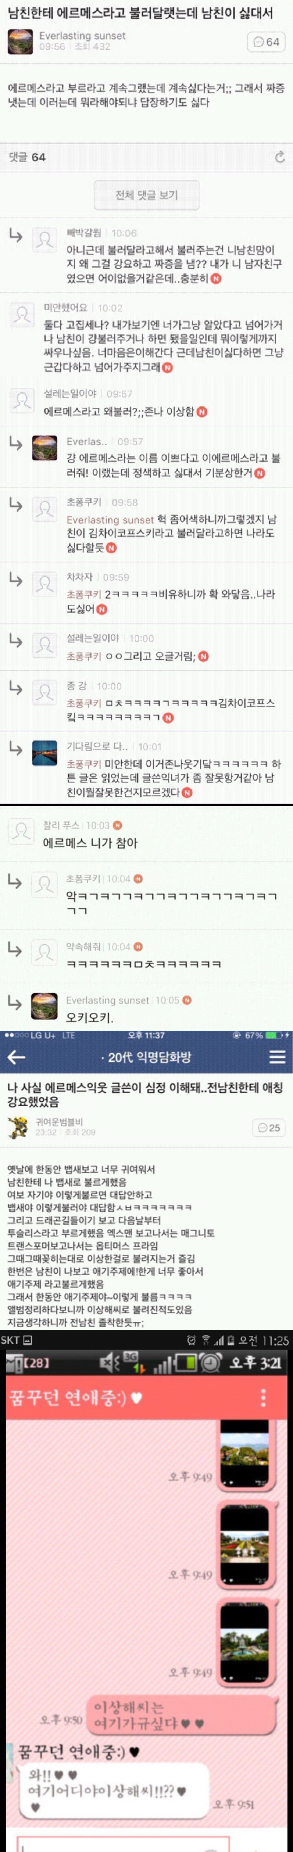
Task: Tap the back arrow in 20代 익명담화방 header
Action: 16,1057
